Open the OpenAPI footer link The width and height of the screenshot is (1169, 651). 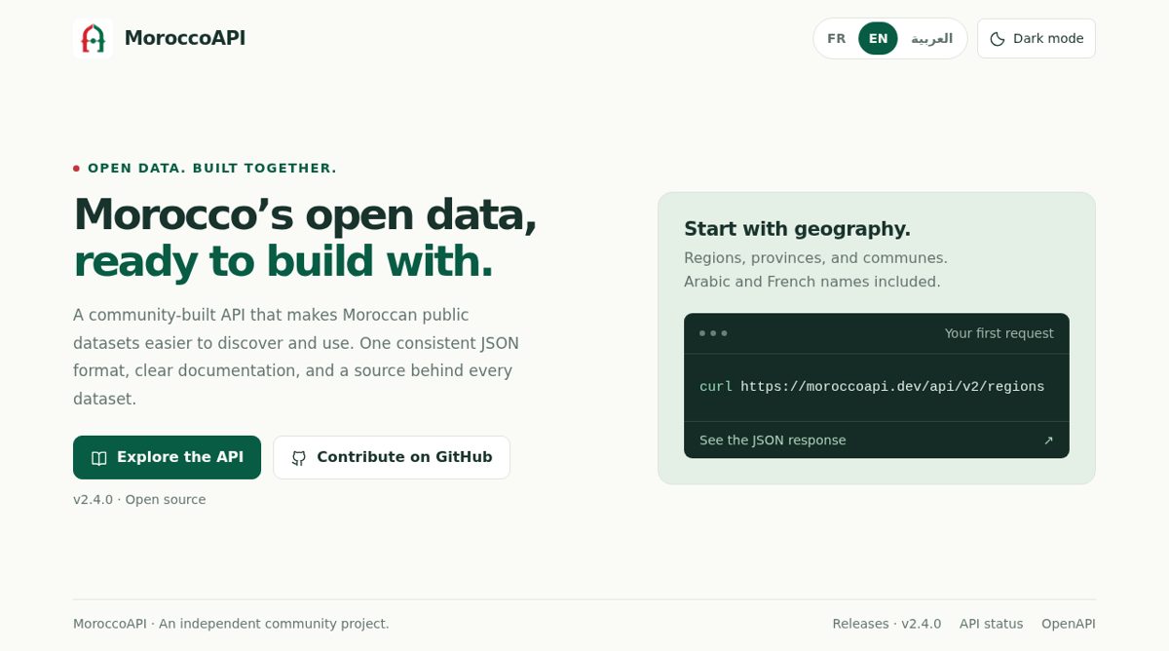tap(1069, 624)
